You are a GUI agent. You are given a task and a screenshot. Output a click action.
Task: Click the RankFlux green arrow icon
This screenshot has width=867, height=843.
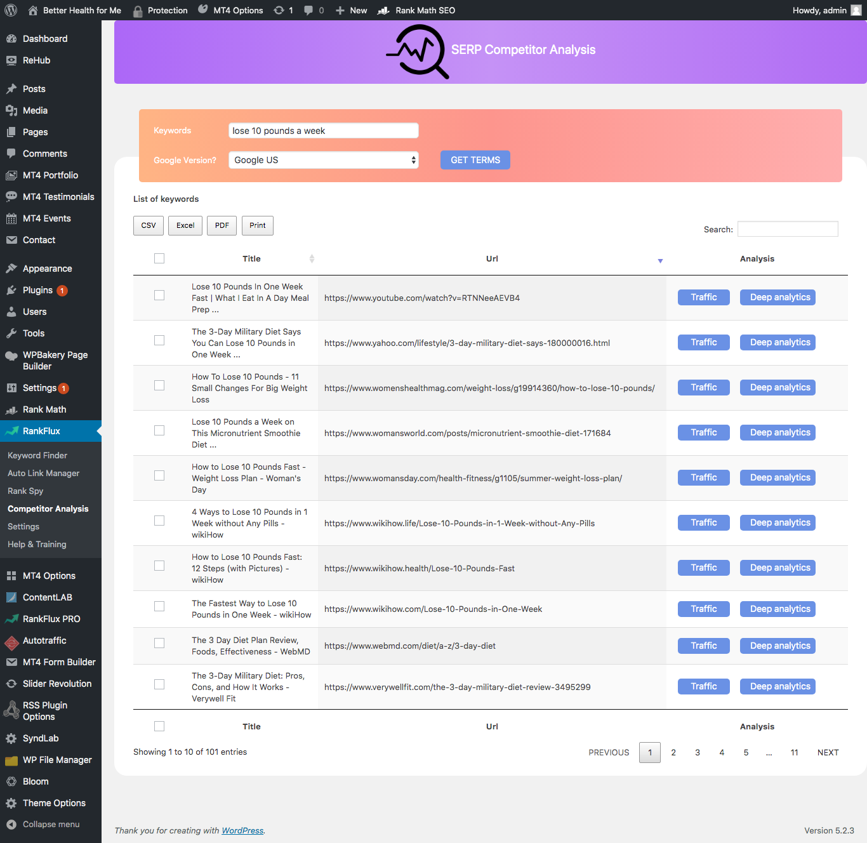(11, 431)
